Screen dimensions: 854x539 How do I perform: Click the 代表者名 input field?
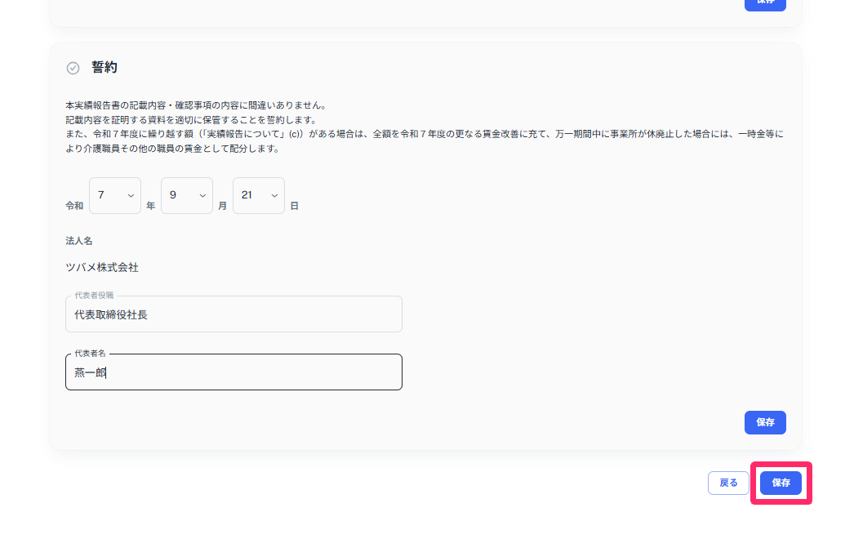coord(234,372)
